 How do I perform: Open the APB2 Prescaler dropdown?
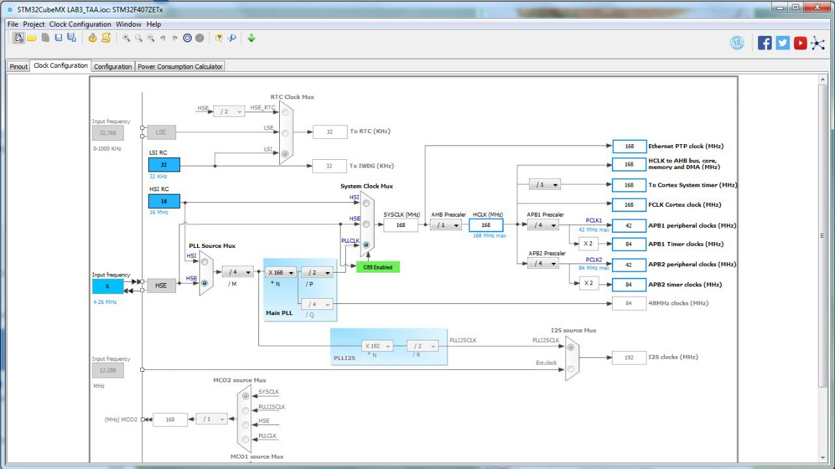(x=543, y=264)
